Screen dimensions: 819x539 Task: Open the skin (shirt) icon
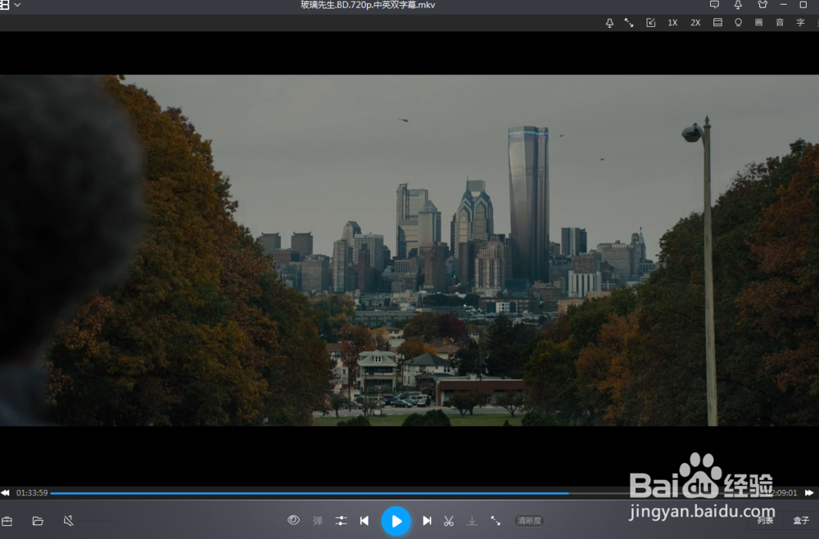coord(762,5)
